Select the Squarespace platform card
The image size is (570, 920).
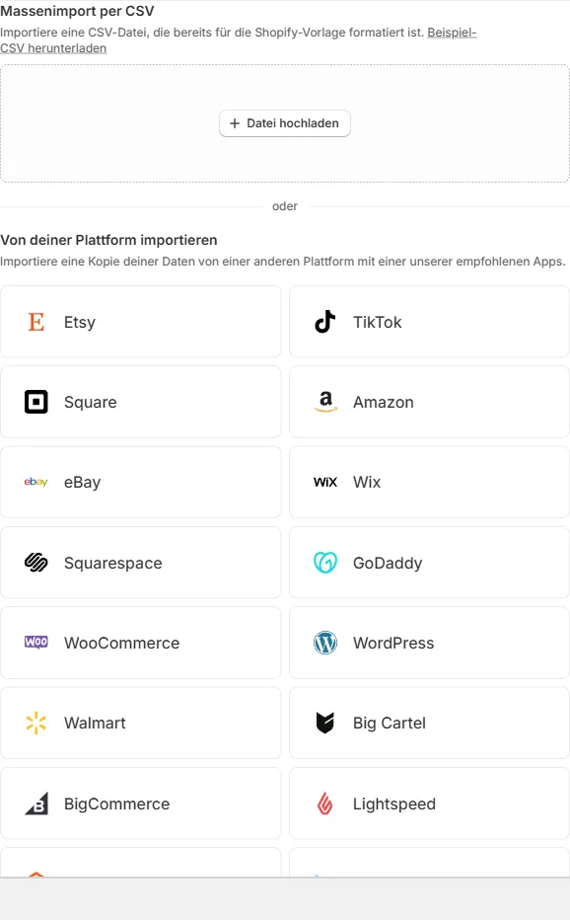141,562
